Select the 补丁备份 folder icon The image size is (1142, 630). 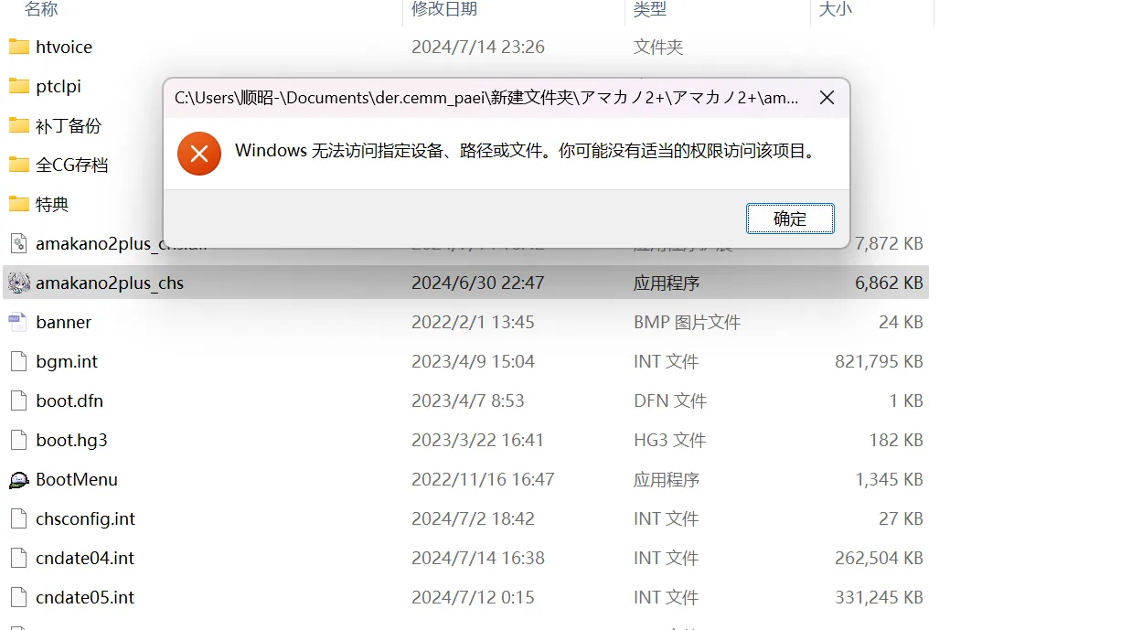click(19, 125)
